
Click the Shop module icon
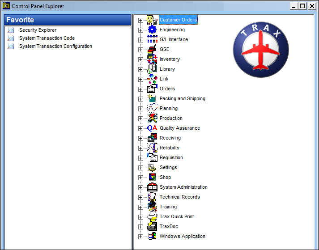[x=152, y=177]
